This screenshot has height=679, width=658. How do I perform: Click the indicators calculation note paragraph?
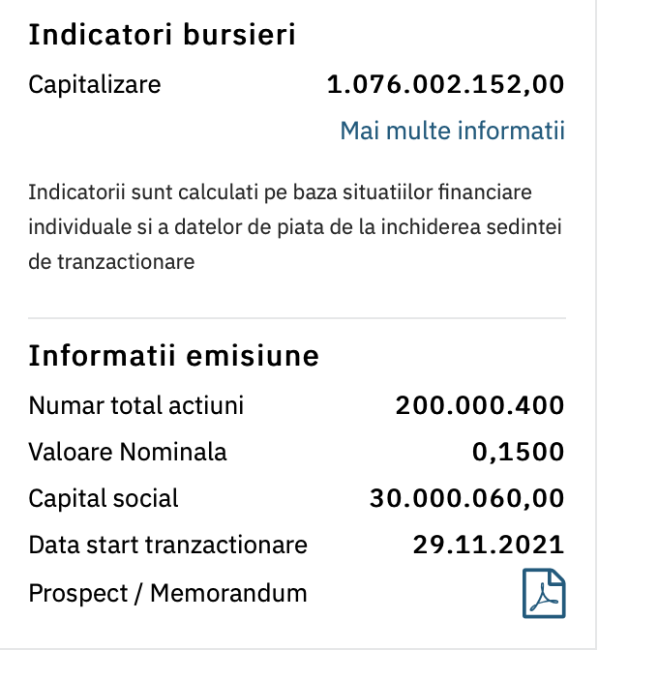[x=295, y=227]
